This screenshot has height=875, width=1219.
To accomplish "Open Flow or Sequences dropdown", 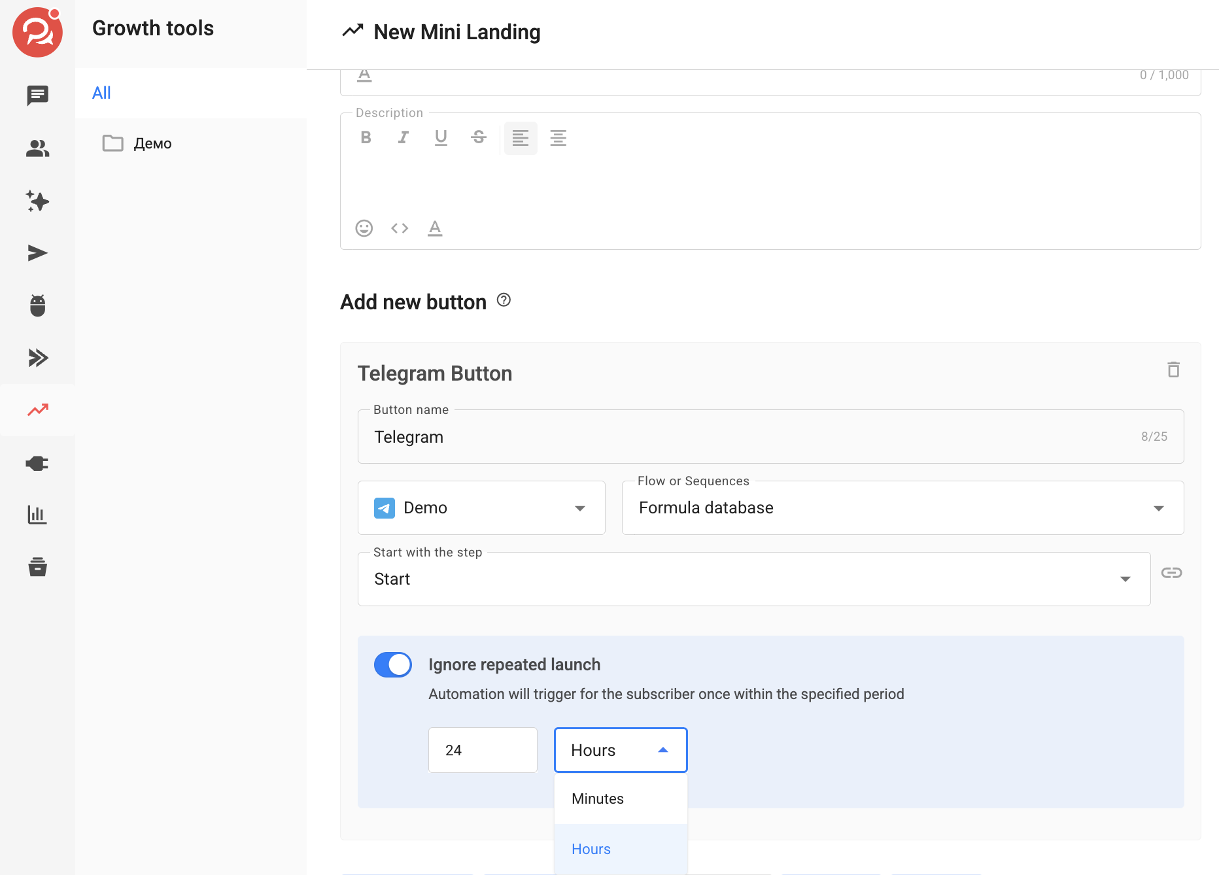I will tap(902, 508).
